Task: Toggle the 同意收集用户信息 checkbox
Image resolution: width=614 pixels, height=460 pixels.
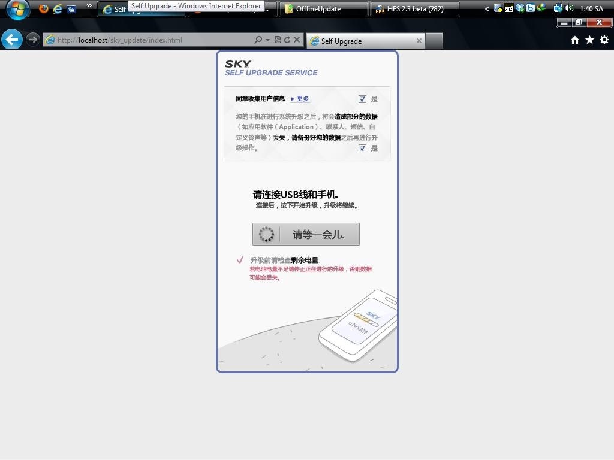Action: coord(362,99)
